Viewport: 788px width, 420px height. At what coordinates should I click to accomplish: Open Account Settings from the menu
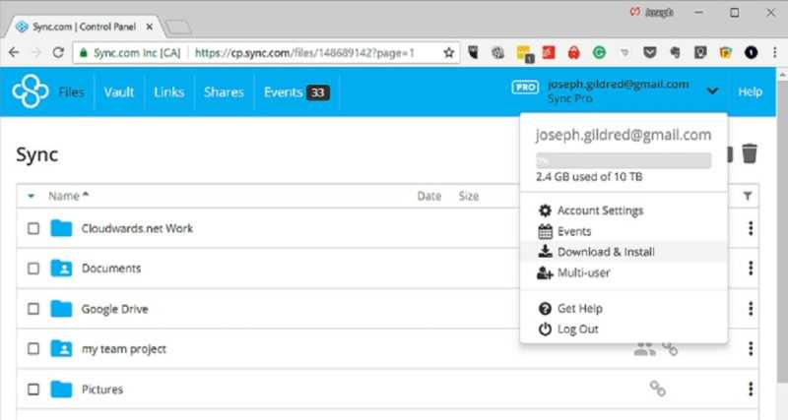pos(600,210)
